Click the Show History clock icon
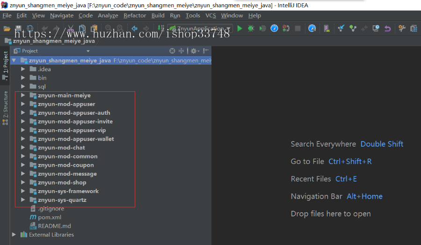 tap(376, 28)
